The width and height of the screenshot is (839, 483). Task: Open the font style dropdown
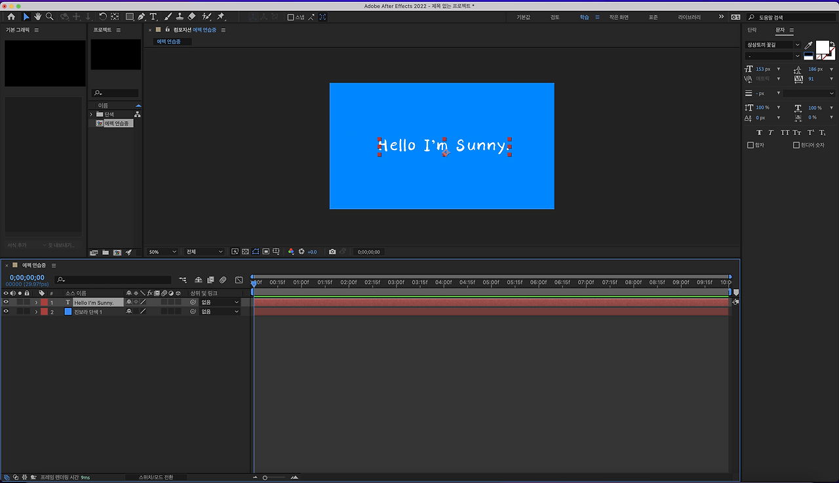click(773, 56)
